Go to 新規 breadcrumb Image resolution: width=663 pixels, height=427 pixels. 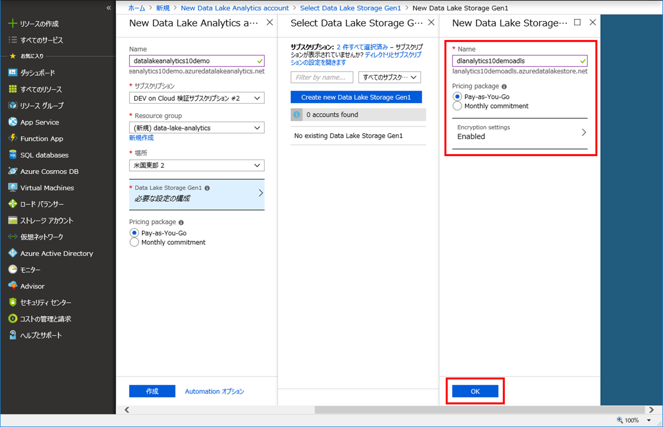163,8
